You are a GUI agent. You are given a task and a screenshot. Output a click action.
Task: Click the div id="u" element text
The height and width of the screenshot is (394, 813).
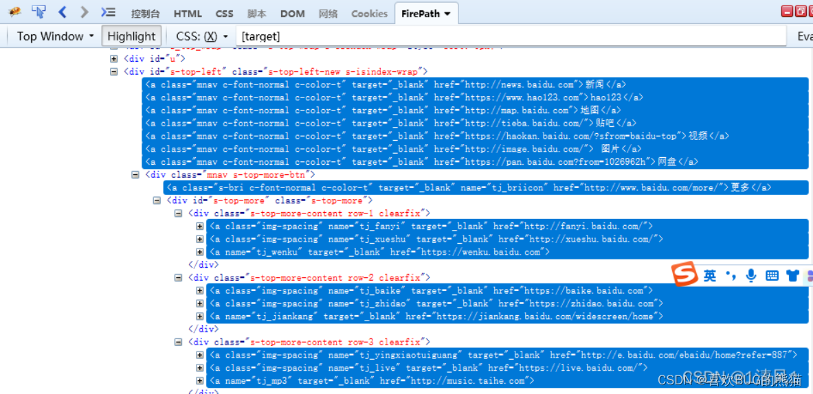pos(155,59)
